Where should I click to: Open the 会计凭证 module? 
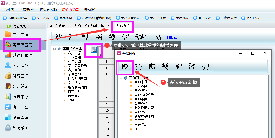click(x=8, y=86)
